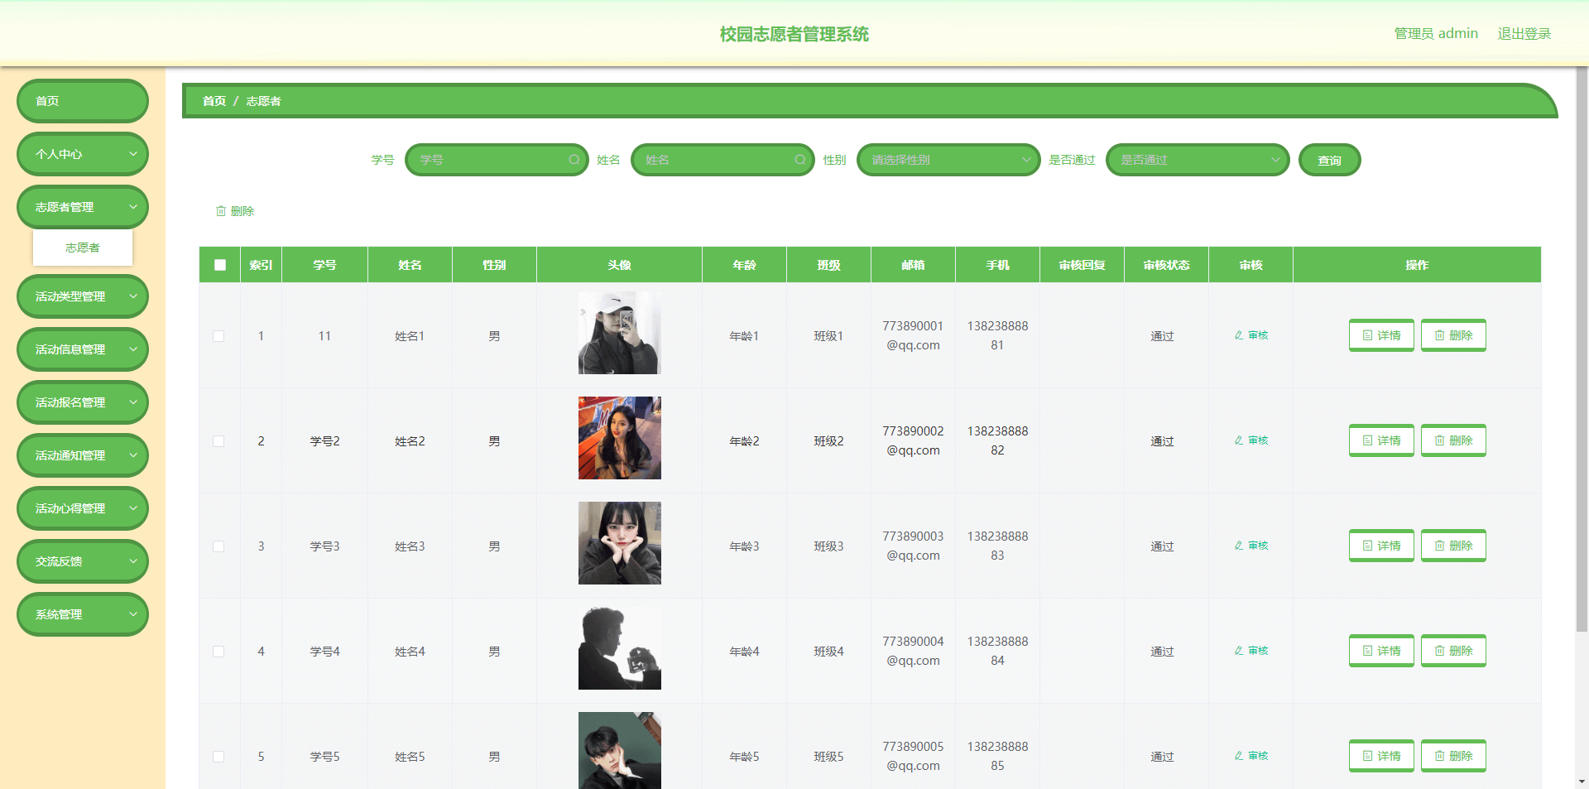Click the 班级2 cell
The image size is (1589, 789).
tap(828, 441)
